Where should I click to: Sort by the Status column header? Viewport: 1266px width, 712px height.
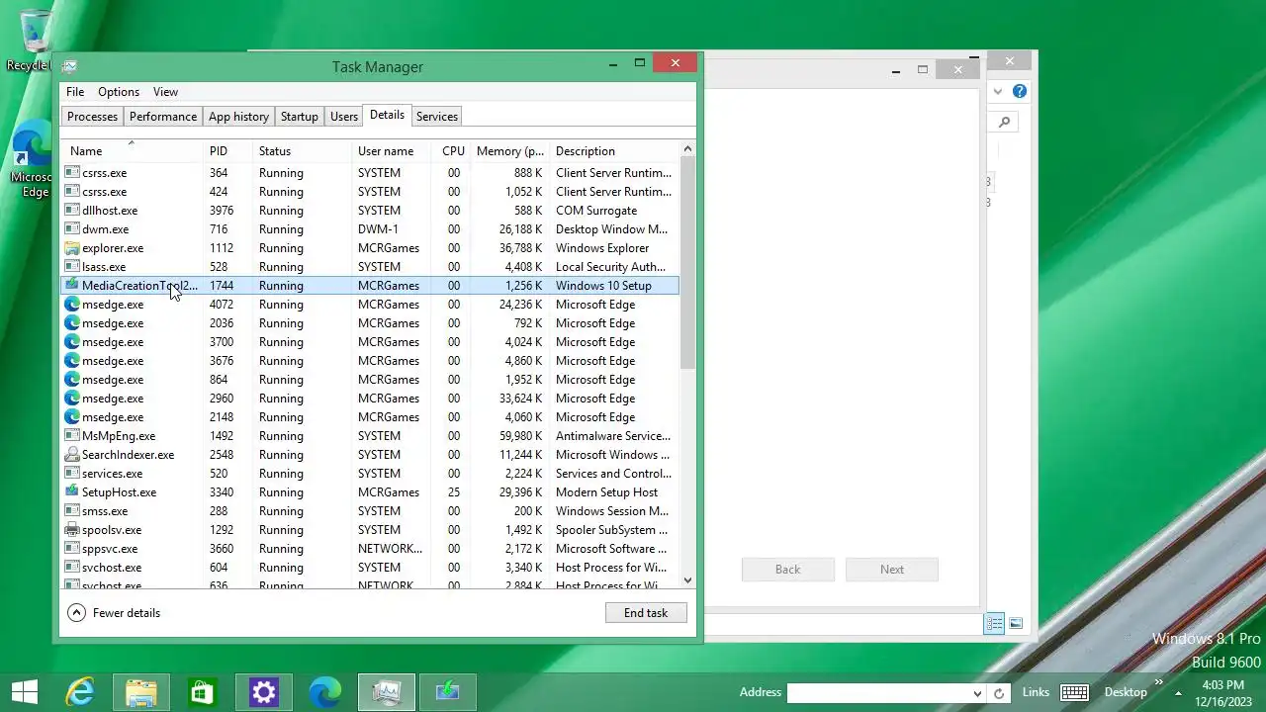pos(303,151)
